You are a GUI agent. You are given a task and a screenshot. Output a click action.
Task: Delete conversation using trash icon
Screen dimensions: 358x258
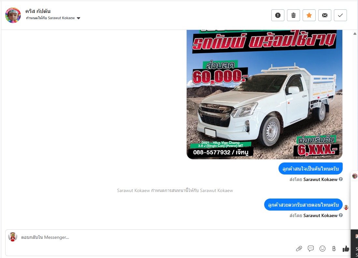tap(294, 15)
